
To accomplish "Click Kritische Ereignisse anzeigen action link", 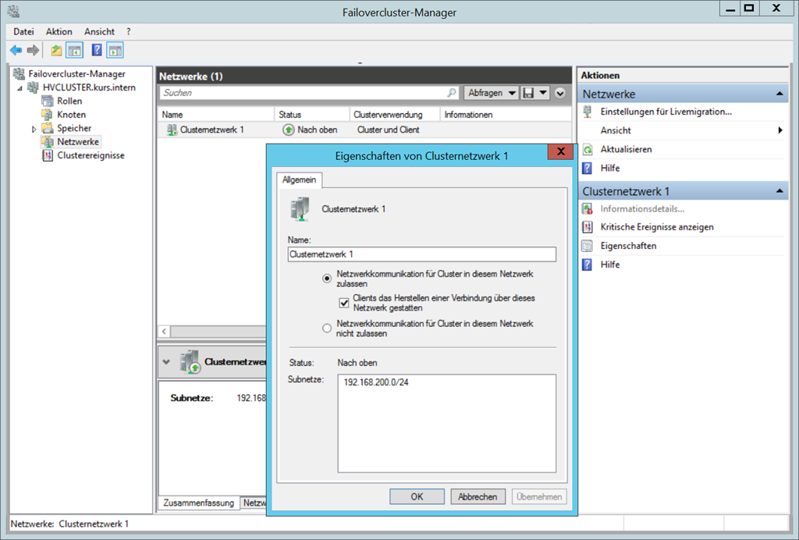I will pos(657,227).
